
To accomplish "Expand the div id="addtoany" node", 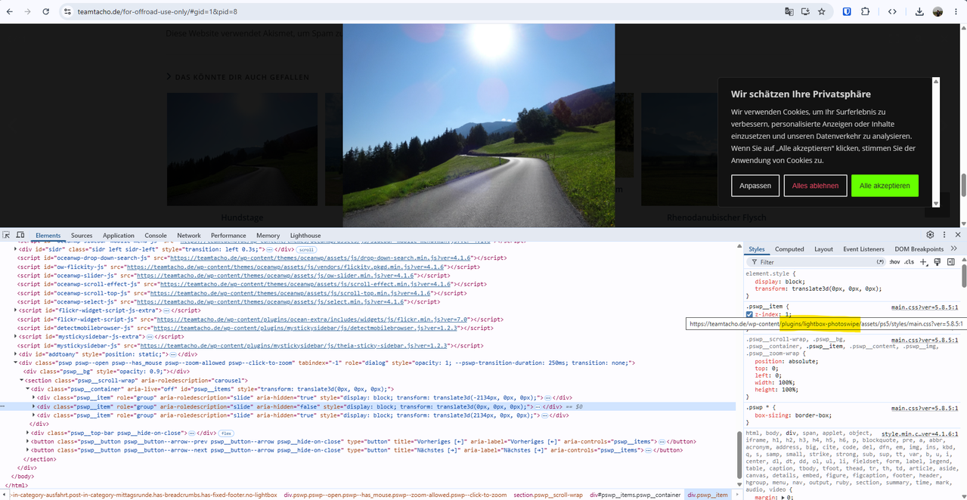I will (x=16, y=354).
